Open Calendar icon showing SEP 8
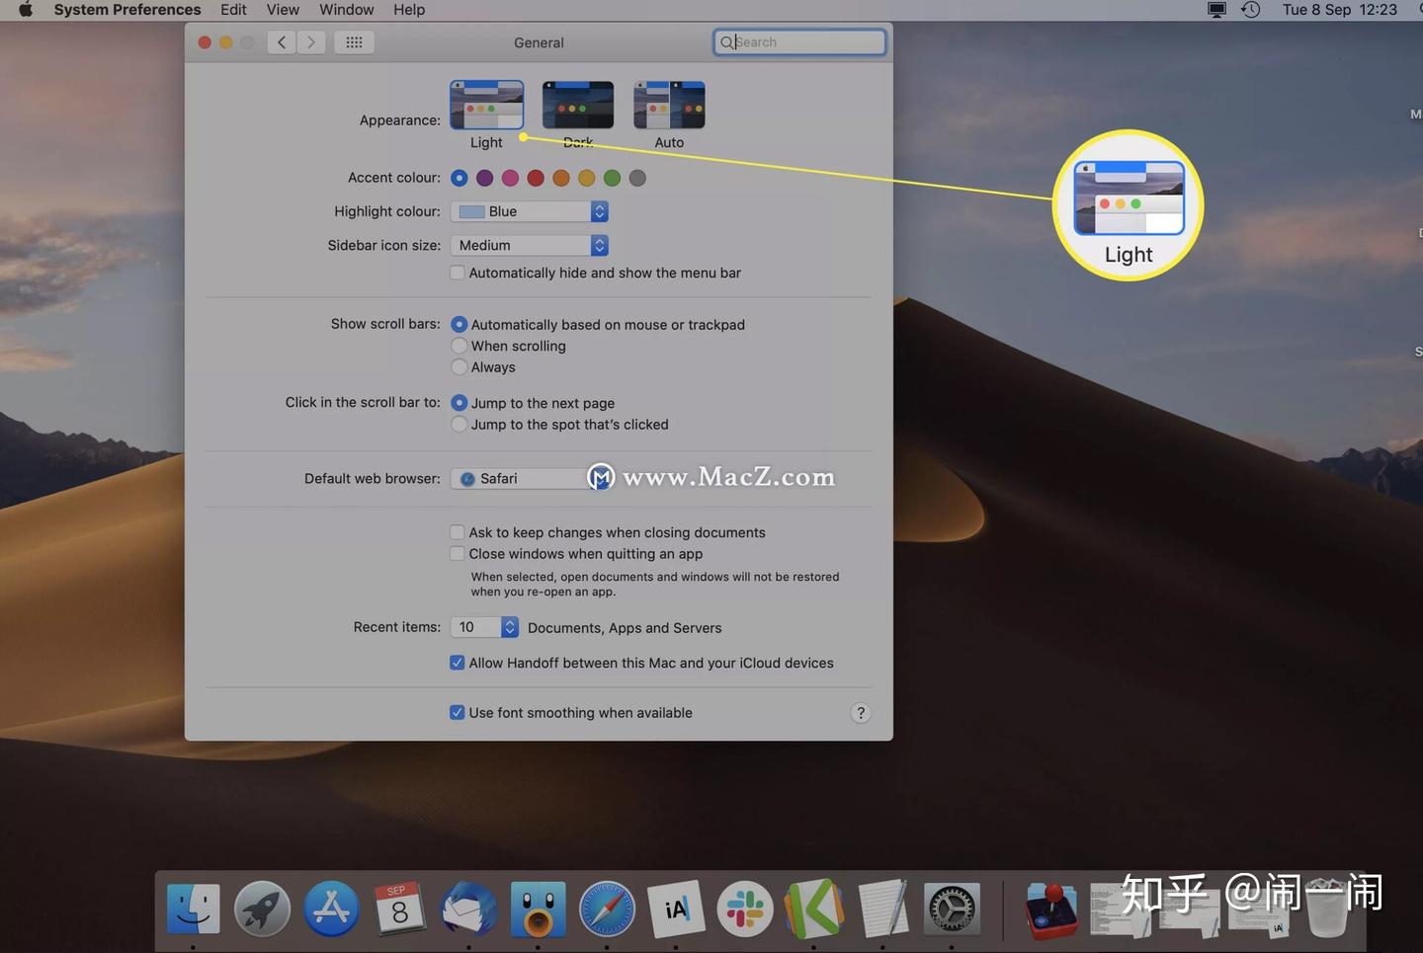 click(x=399, y=909)
